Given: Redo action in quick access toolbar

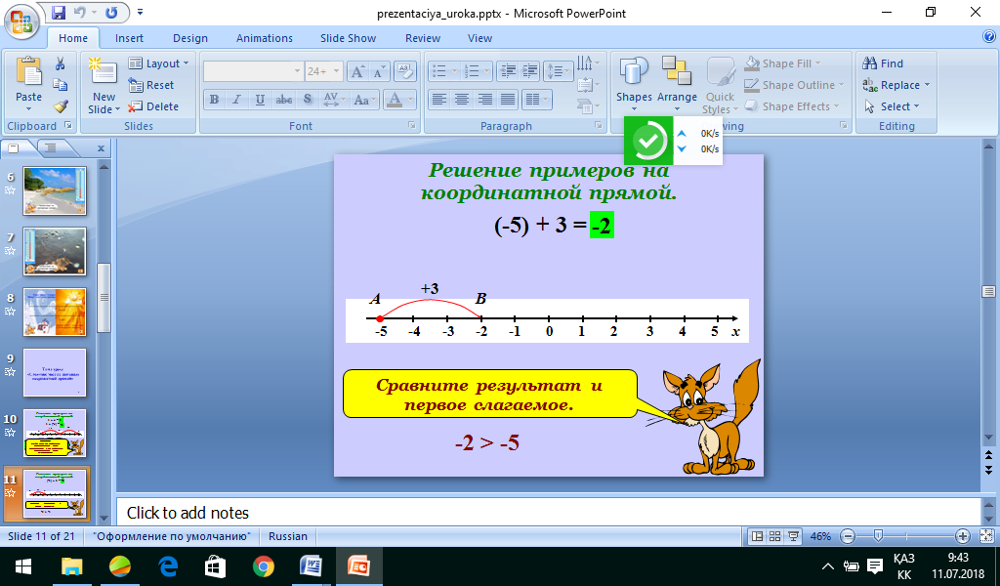Looking at the screenshot, I should 111,12.
